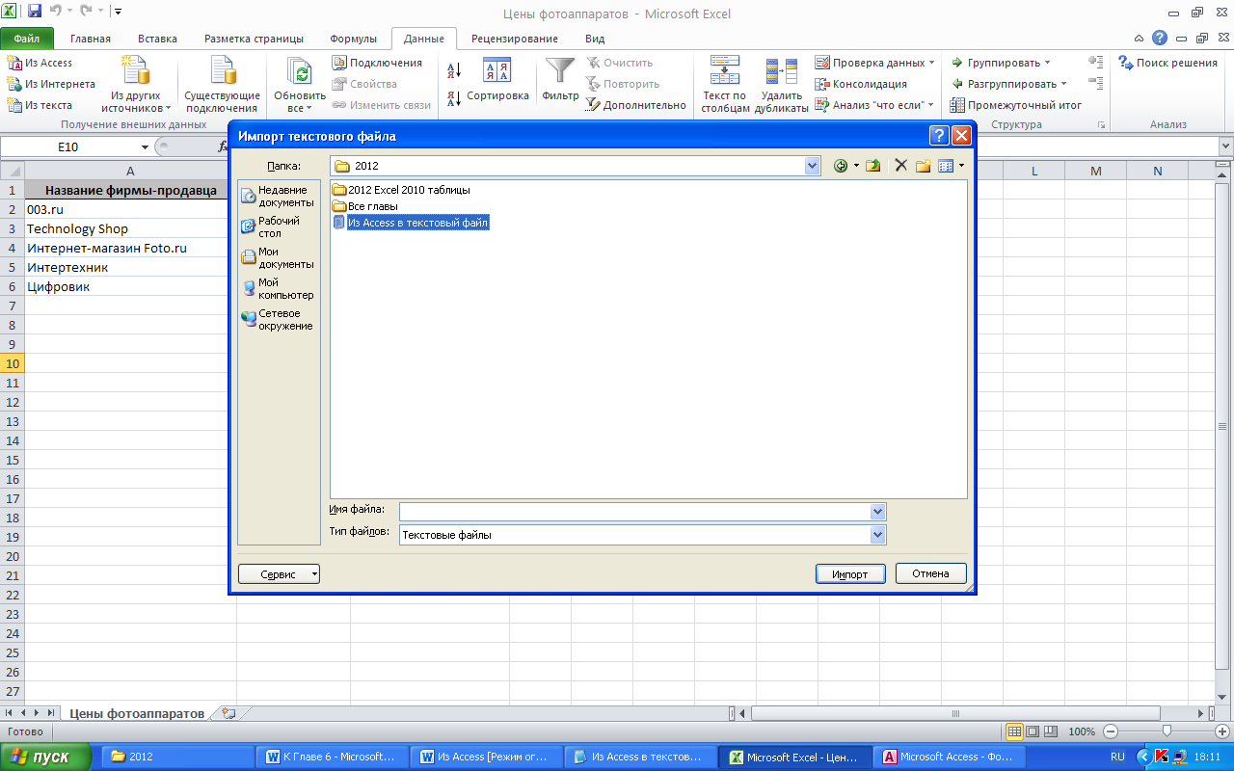Insert new worksheet tab icon
Image resolution: width=1234 pixels, height=771 pixels.
click(228, 713)
